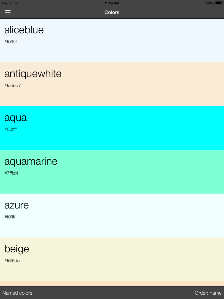224x299 pixels.
Task: Click the 11:58 AM clock
Action: [x=112, y=3]
